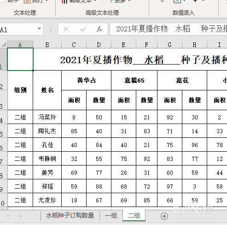Click the insert function fx icon
This screenshot has width=227, height=225.
(99, 29)
